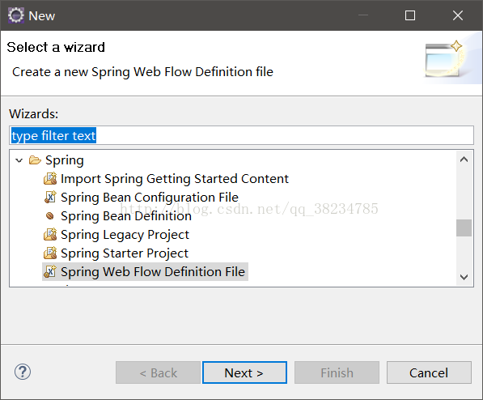Click the Spring folder icon
Image resolution: width=483 pixels, height=400 pixels.
click(35, 160)
